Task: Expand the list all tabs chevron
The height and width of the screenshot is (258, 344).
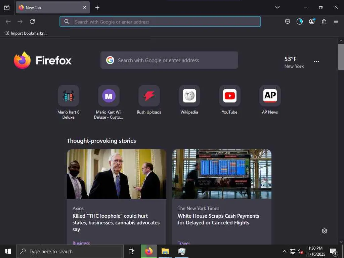Action: [277, 7]
